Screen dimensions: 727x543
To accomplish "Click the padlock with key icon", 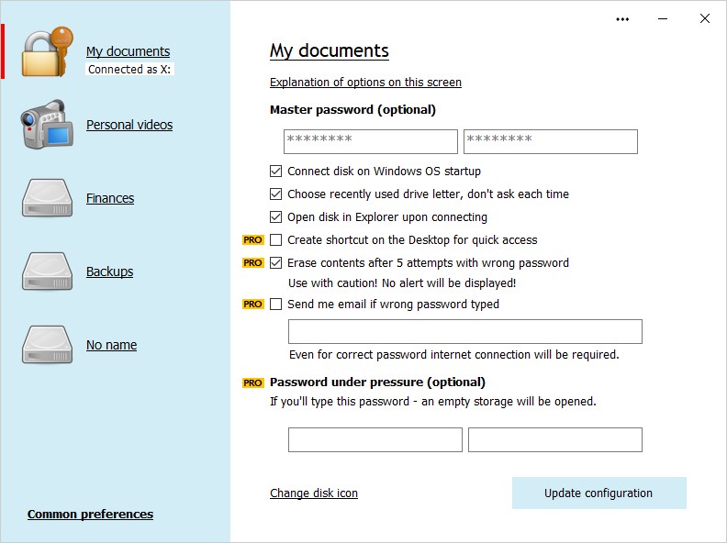I will 46,52.
